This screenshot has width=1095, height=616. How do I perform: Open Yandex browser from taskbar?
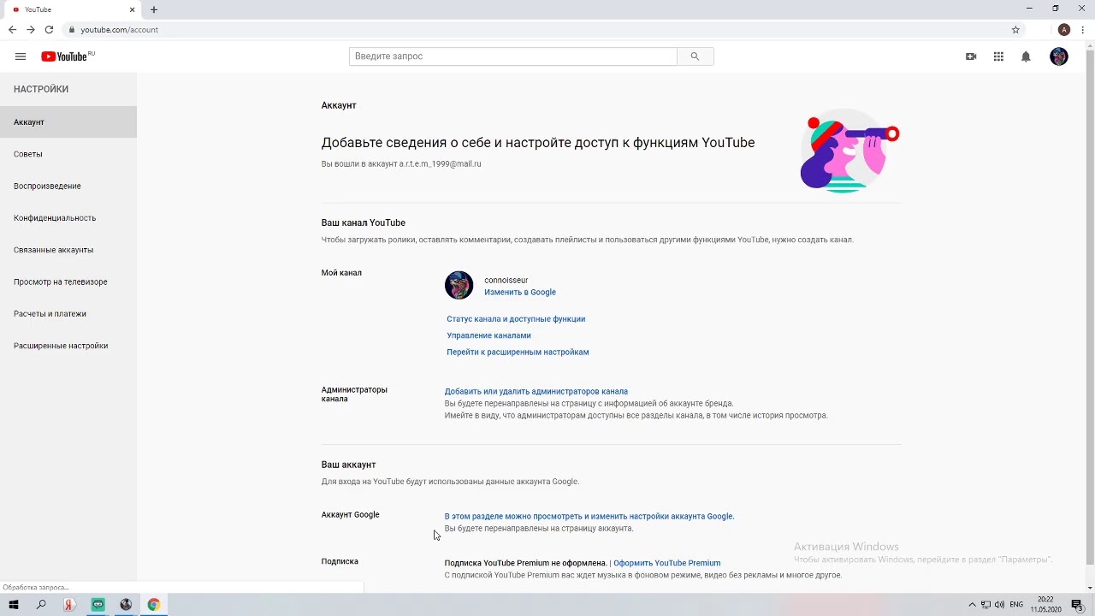click(69, 605)
